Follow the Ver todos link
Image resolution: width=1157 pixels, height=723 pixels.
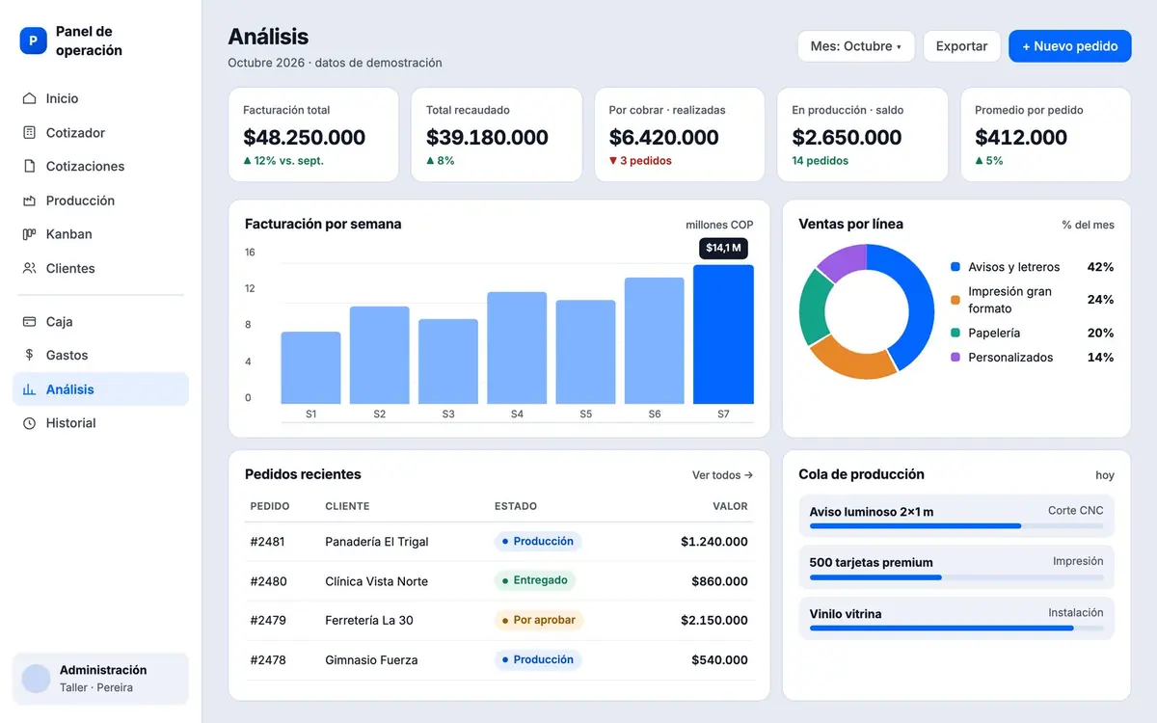[x=723, y=475]
